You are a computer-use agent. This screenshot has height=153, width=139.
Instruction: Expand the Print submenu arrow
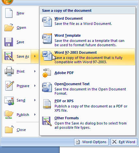tap(35, 71)
